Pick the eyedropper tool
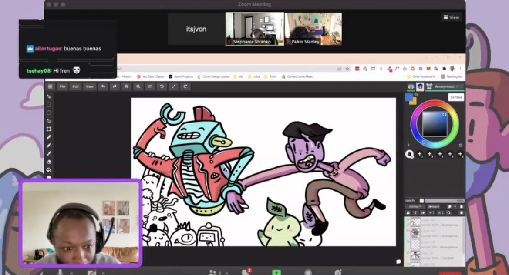 tap(49, 137)
